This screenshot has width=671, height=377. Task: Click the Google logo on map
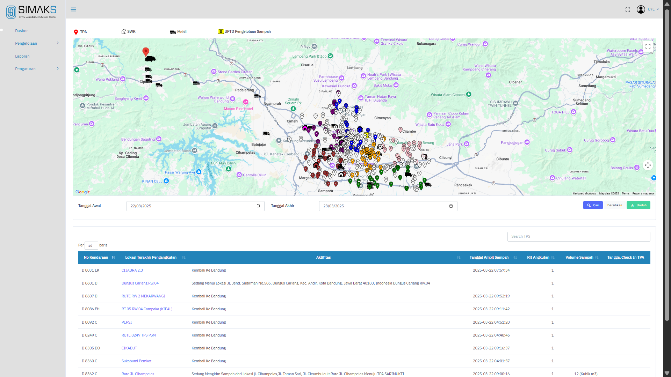click(82, 192)
